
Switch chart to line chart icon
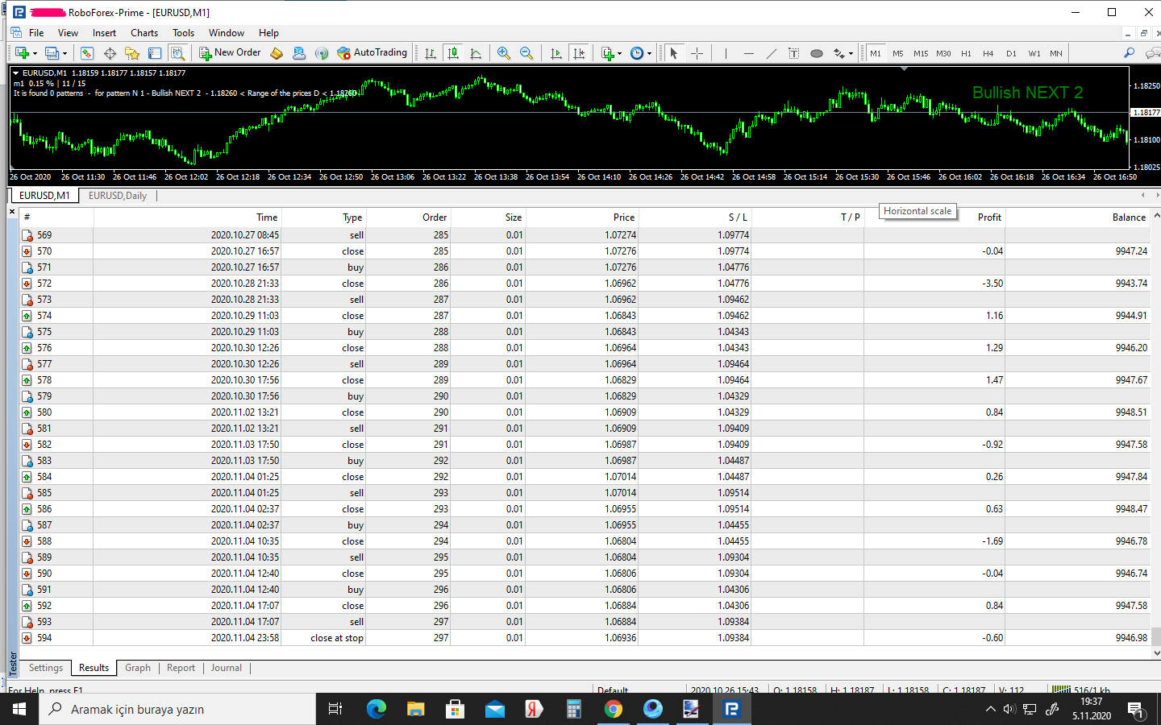click(476, 53)
